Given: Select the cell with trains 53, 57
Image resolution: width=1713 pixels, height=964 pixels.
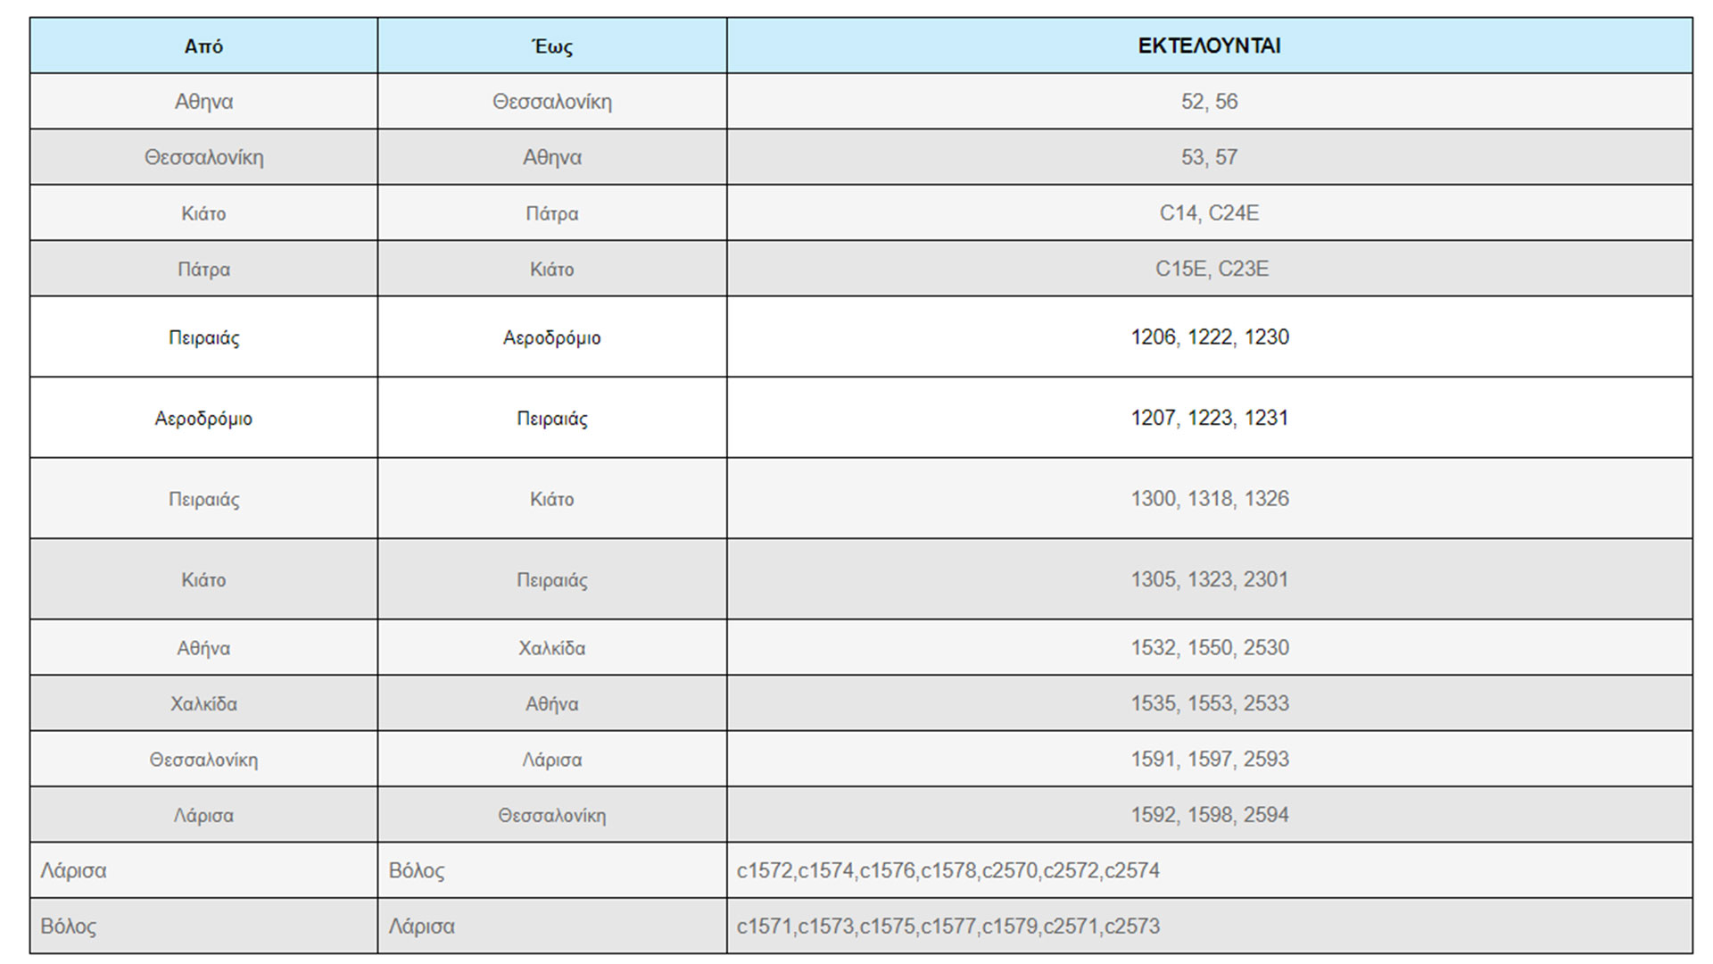Looking at the screenshot, I should [1209, 157].
